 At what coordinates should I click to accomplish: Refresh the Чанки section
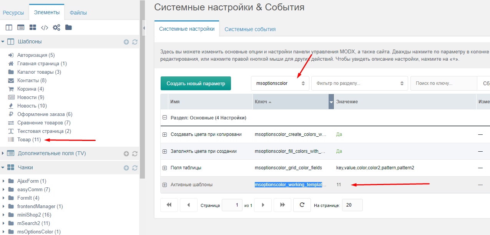click(135, 168)
